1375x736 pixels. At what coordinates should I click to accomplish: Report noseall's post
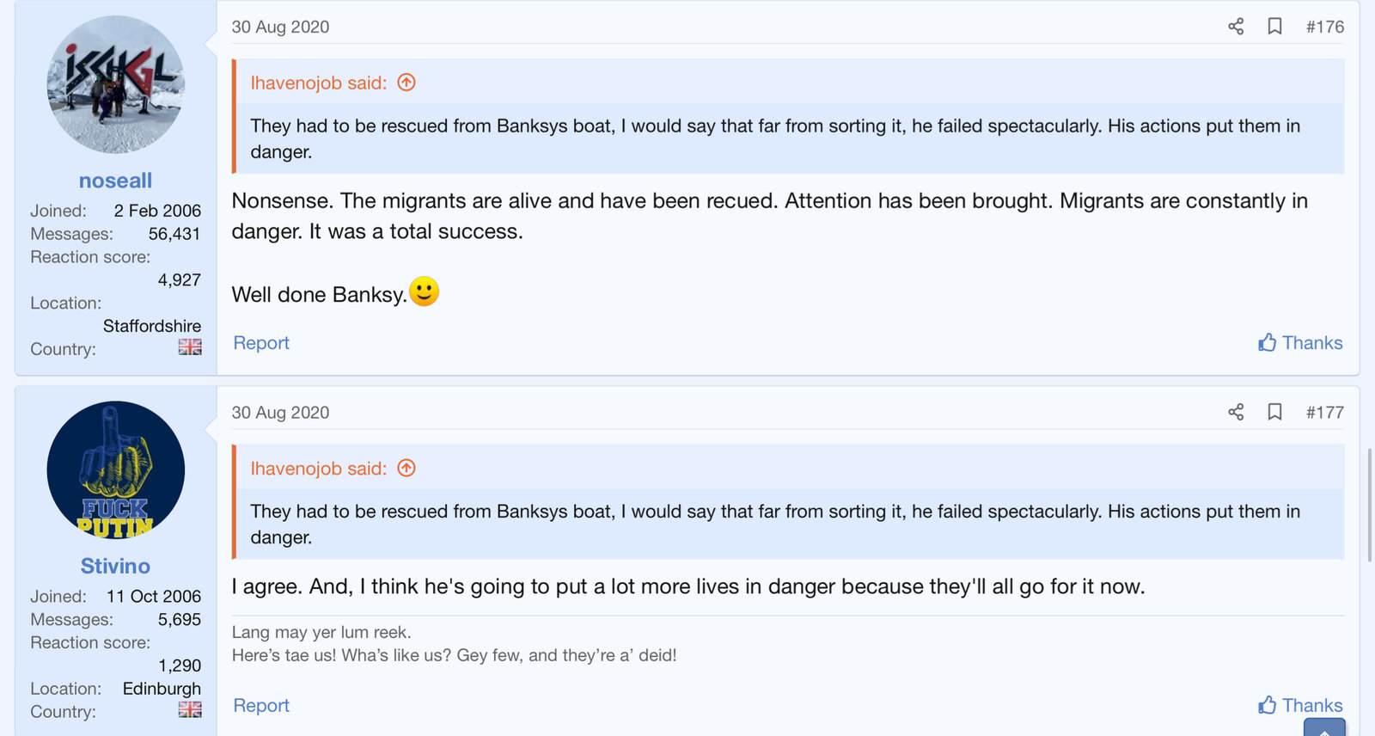[261, 343]
